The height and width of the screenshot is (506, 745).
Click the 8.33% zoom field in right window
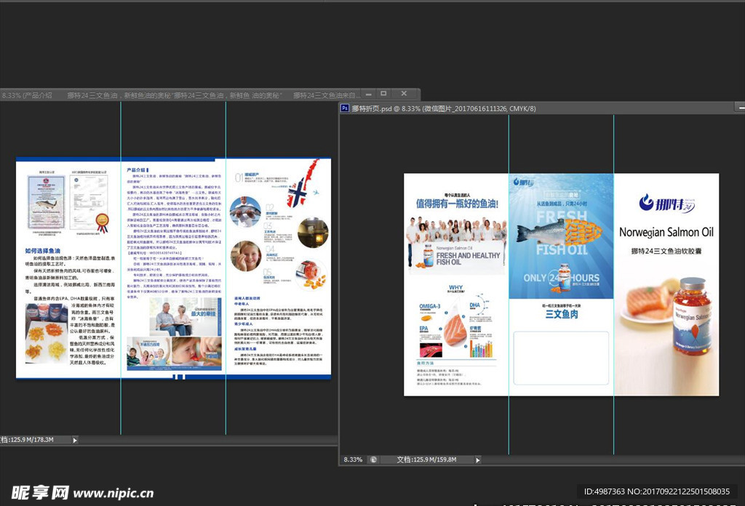point(353,459)
